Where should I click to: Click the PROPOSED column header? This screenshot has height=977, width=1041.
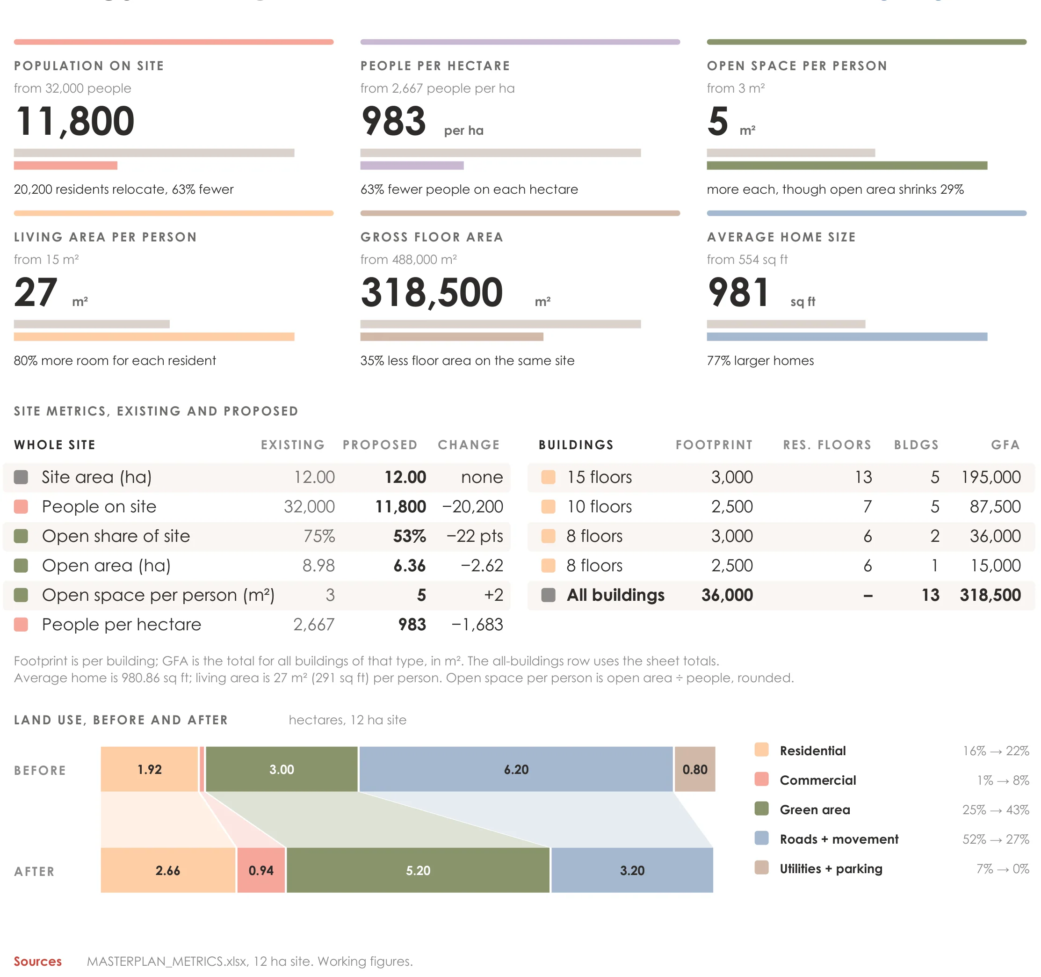tap(380, 445)
